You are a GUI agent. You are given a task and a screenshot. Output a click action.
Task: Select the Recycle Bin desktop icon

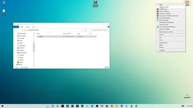(x=187, y=96)
